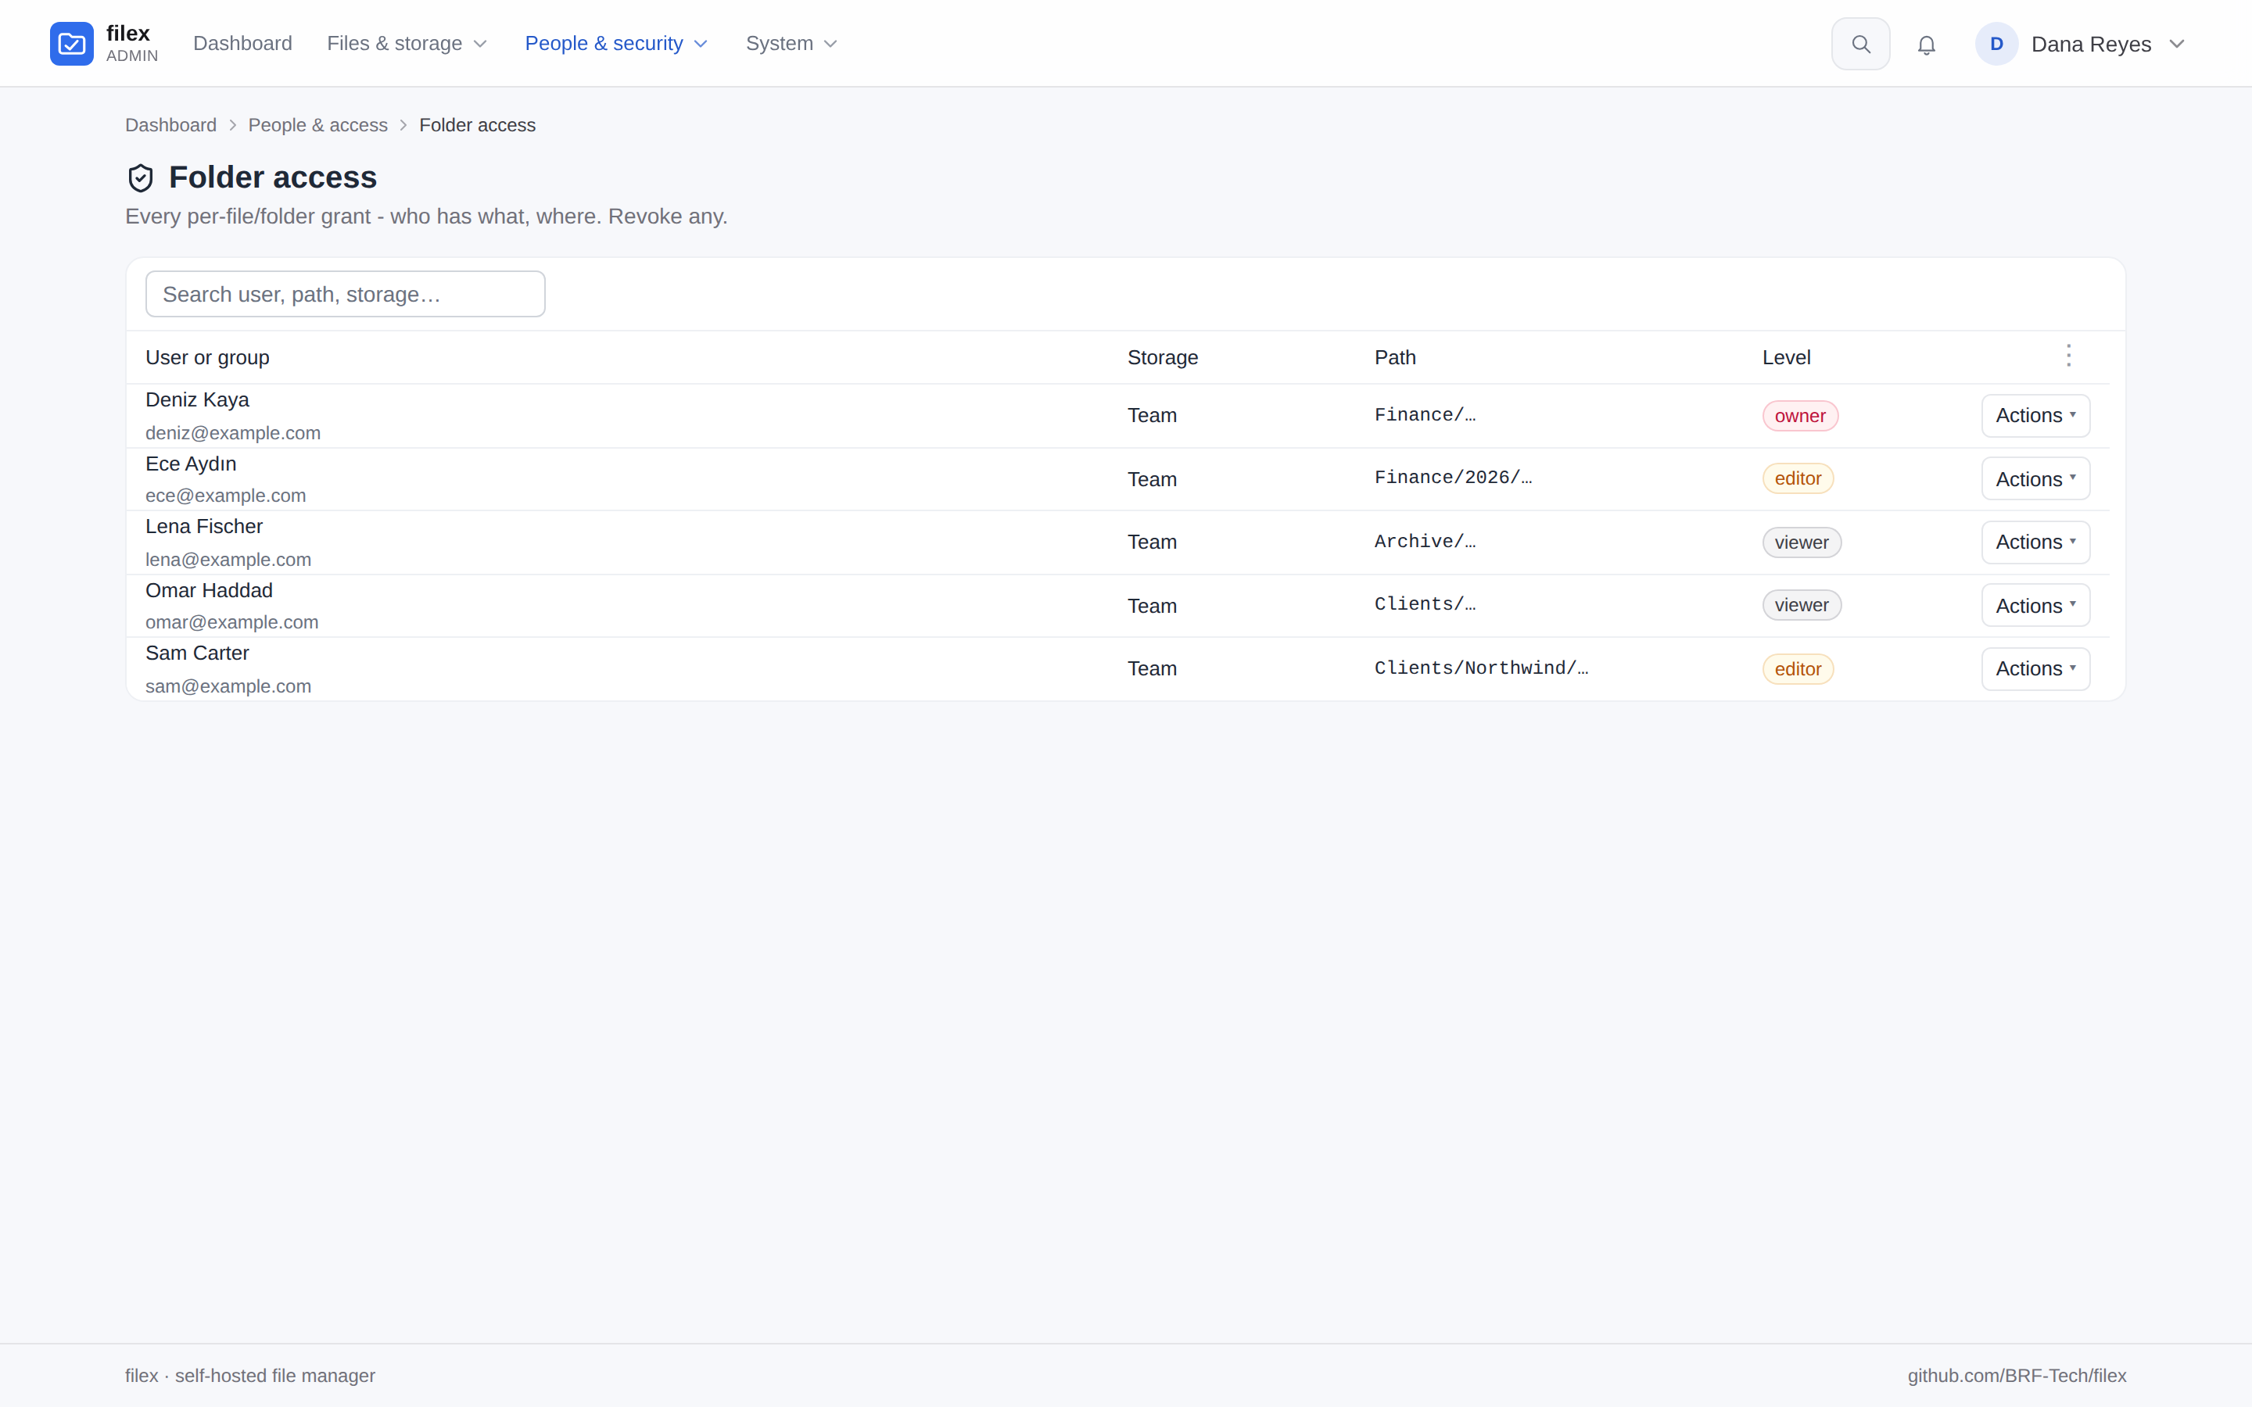Click the Omar Haddad name
Screen dimensions: 2252x1407
click(209, 590)
